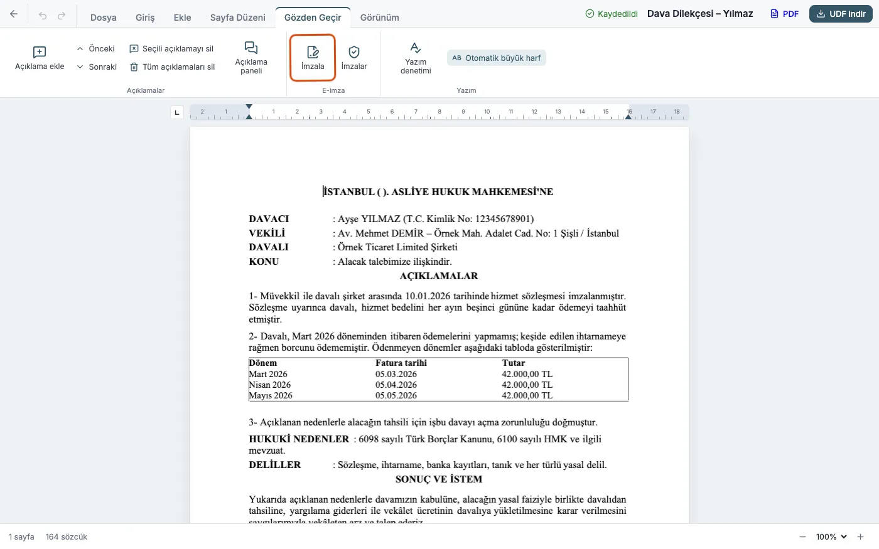Zoom in with the plus button

[861, 537]
